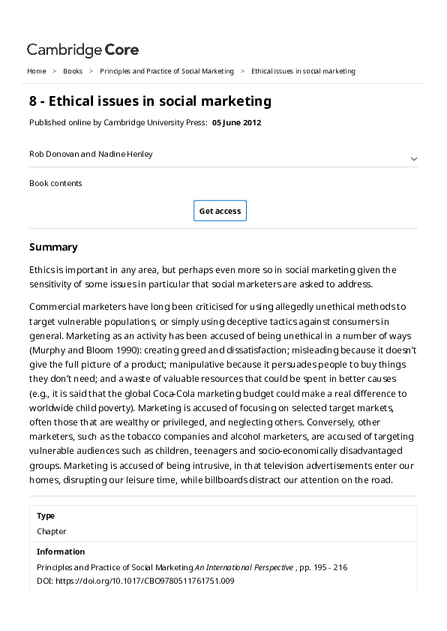The height and width of the screenshot is (631, 447).
Task: Open Principles and Practice of Social Marketing breadcrumb
Action: click(166, 71)
